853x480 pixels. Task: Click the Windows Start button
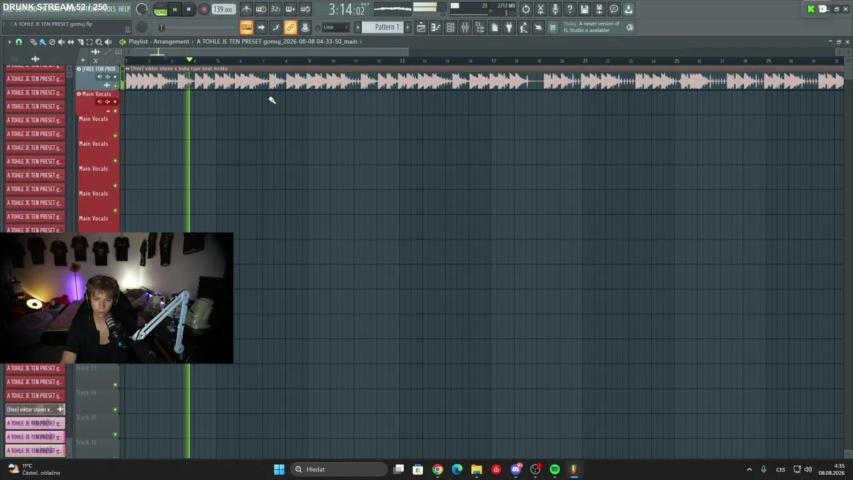pyautogui.click(x=279, y=469)
